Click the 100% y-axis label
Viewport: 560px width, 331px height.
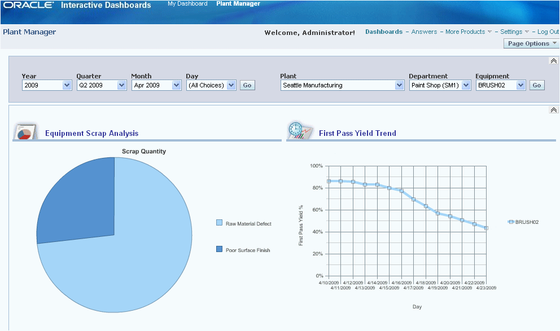317,166
